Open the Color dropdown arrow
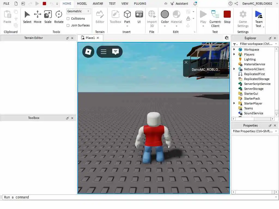This screenshot has height=209, width=279. coord(165,26)
